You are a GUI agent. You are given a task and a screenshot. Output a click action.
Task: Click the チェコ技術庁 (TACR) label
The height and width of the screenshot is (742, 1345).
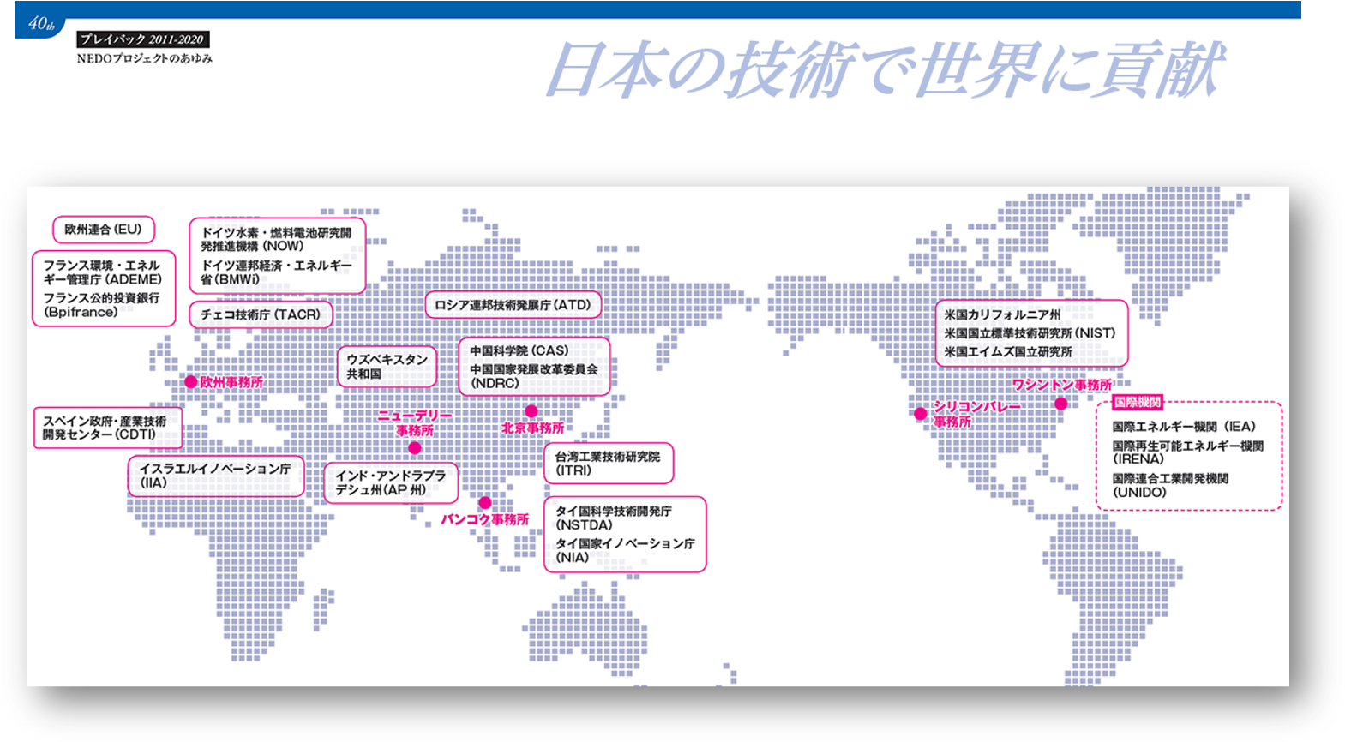[261, 314]
